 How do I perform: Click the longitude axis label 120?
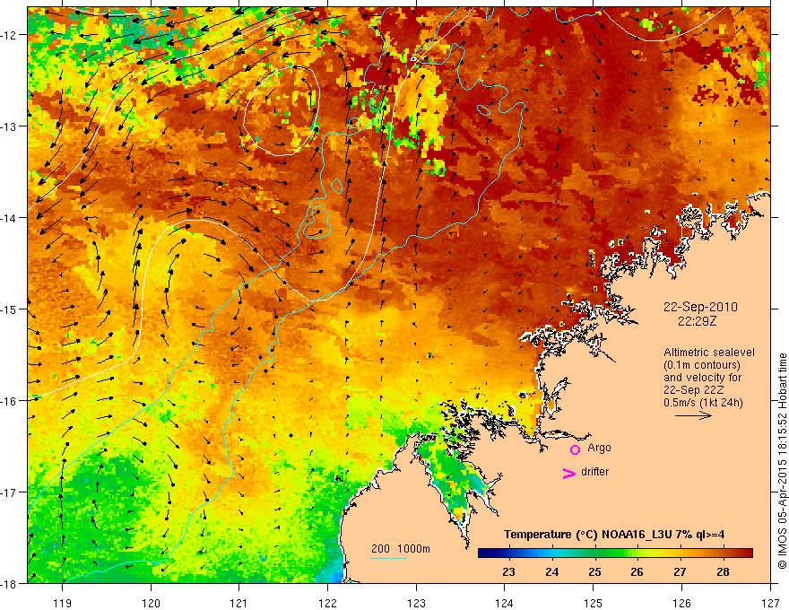pyautogui.click(x=151, y=603)
